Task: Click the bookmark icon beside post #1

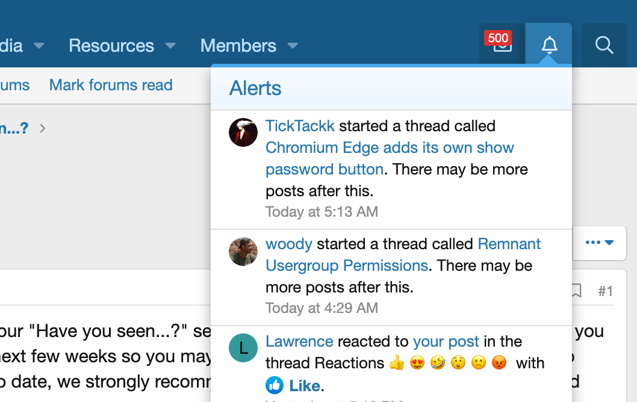Action: 576,291
